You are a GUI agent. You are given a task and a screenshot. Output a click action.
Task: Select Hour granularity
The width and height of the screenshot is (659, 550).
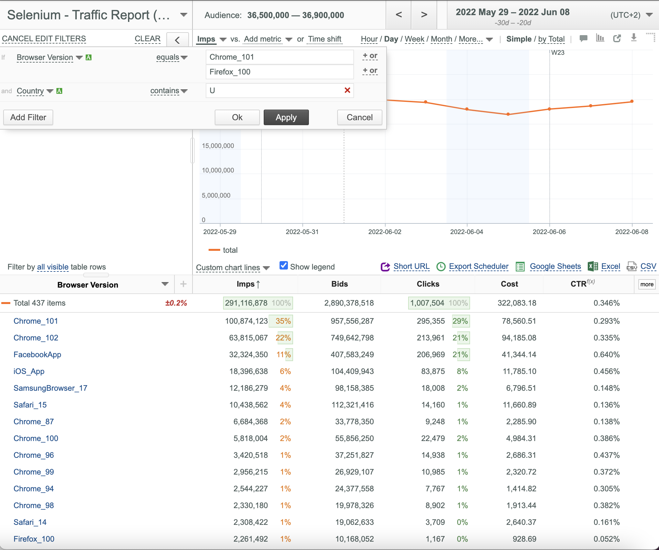(x=369, y=39)
